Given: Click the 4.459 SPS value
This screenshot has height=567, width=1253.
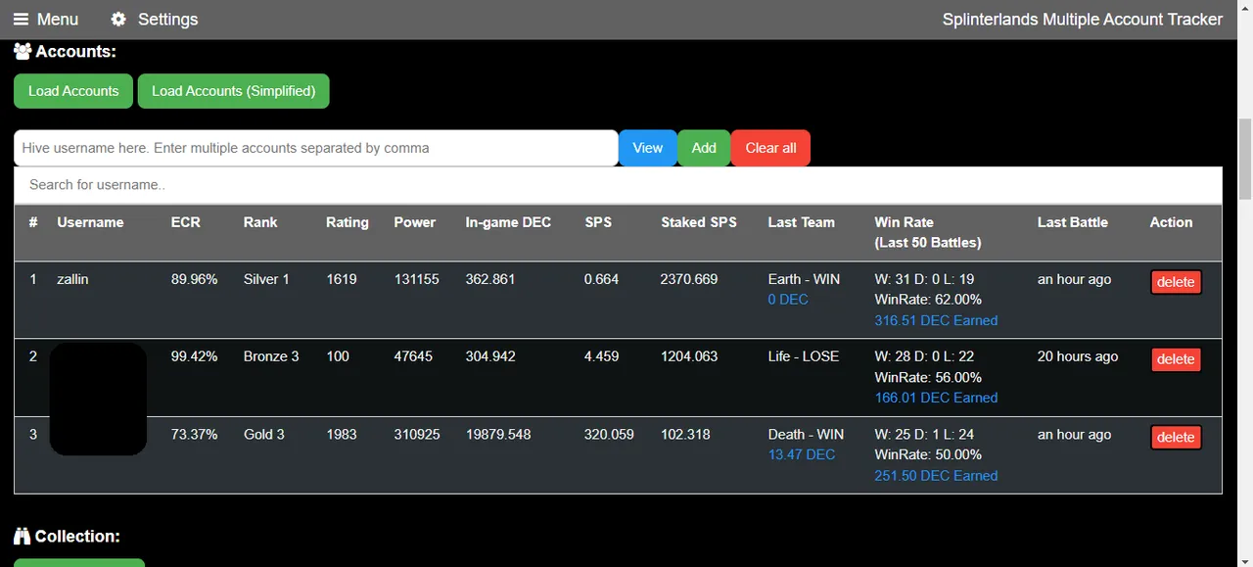Looking at the screenshot, I should (x=601, y=356).
